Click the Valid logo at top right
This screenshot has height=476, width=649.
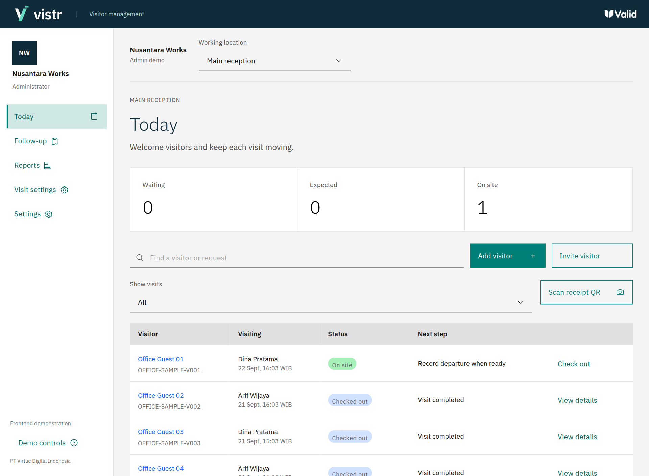coord(620,14)
